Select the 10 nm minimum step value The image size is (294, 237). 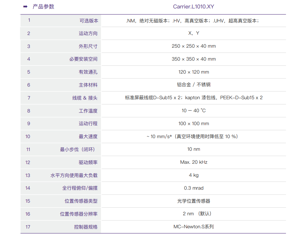(193, 149)
